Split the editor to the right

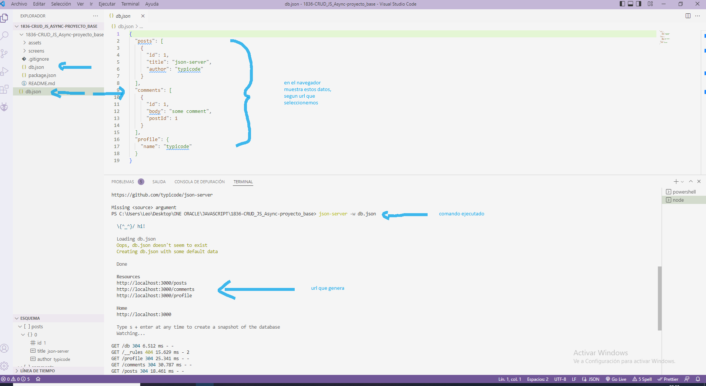coord(688,16)
